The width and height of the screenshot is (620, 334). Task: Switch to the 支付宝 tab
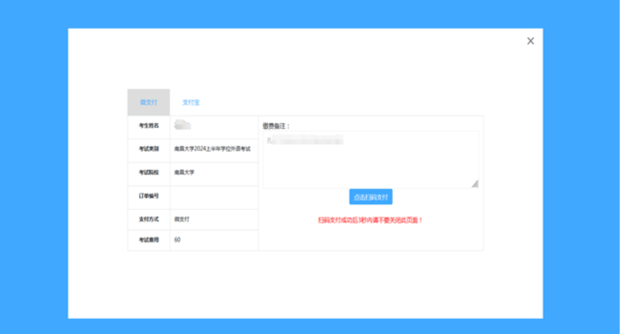(191, 102)
